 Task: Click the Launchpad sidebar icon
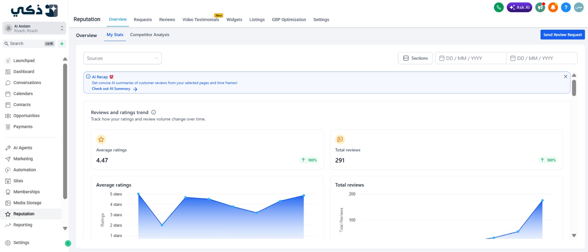tap(8, 61)
